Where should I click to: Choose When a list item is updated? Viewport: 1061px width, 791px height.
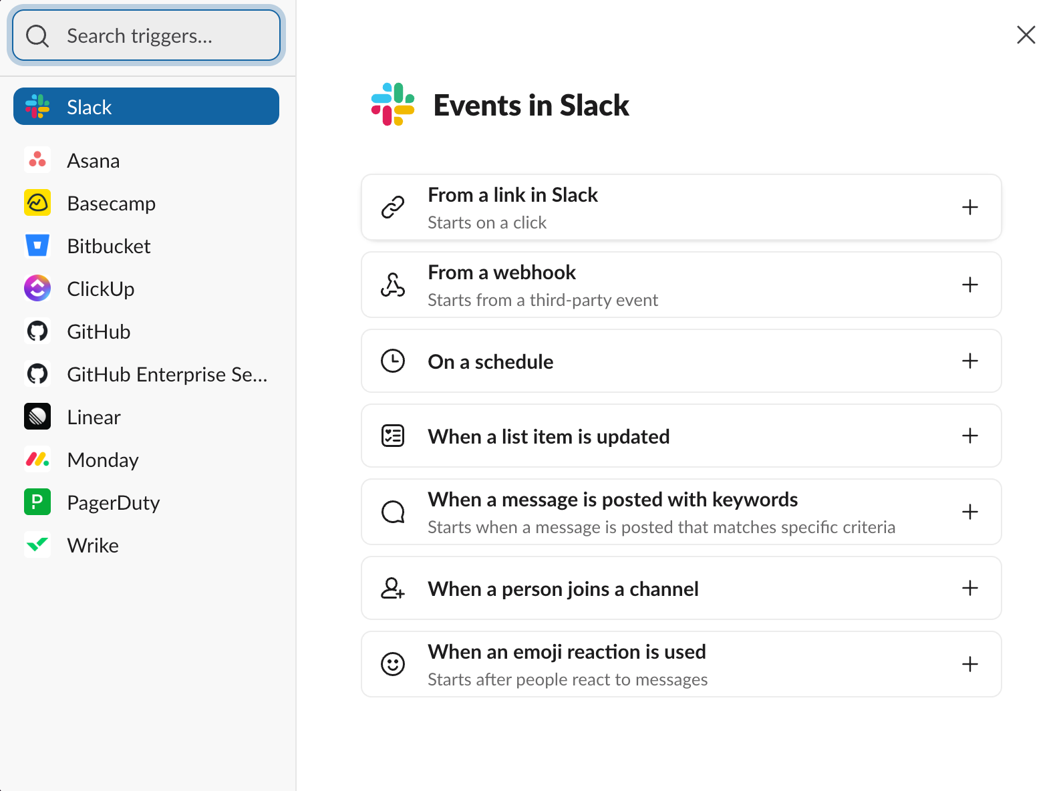point(681,436)
